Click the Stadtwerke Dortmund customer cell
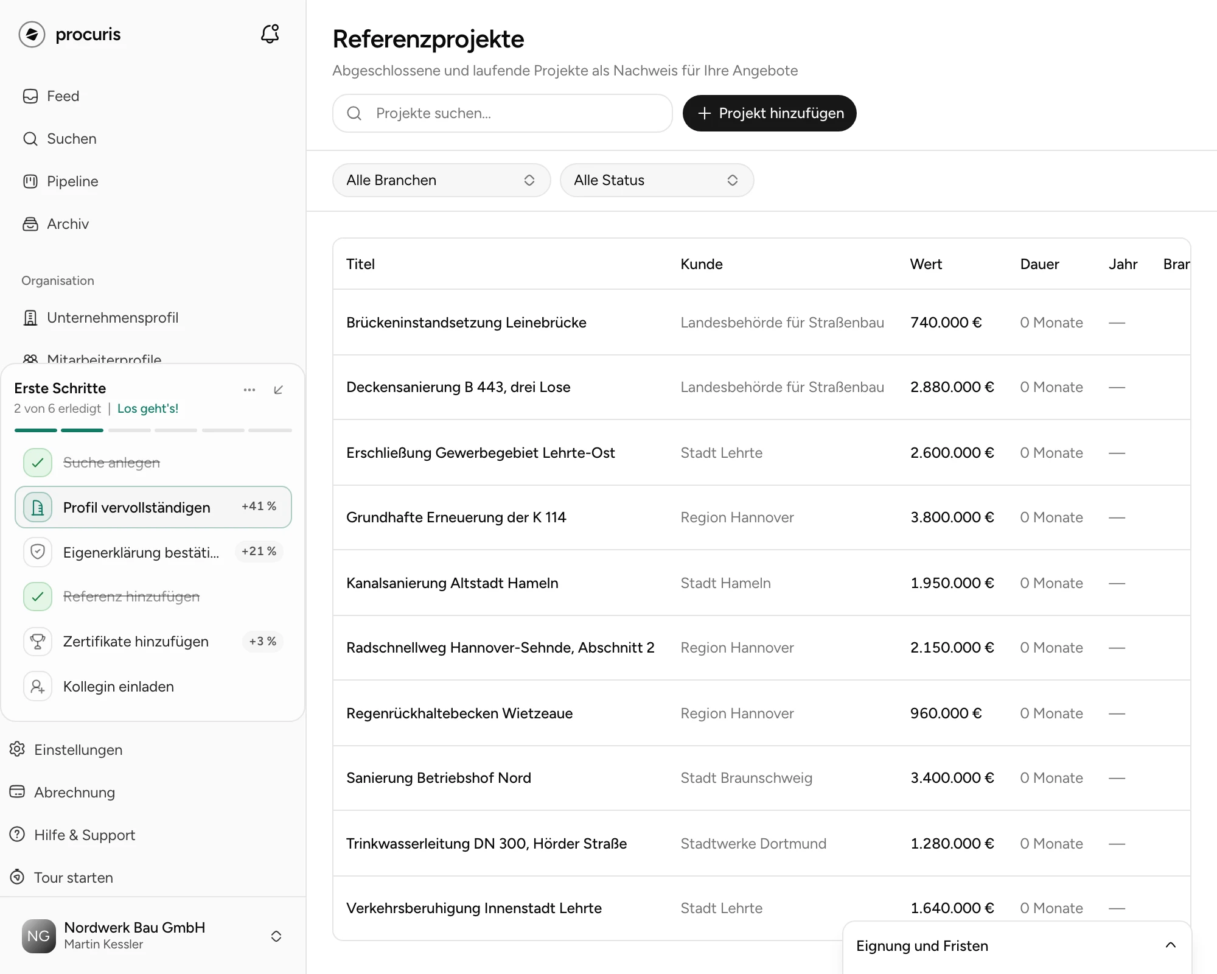Viewport: 1217px width, 974px height. tap(753, 844)
